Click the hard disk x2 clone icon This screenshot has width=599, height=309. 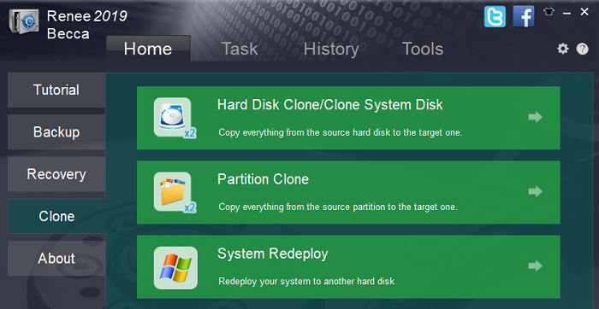tap(175, 118)
